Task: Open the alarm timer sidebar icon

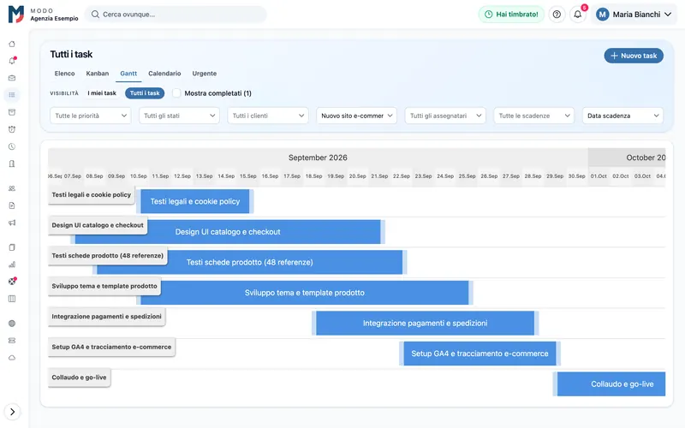Action: [12, 129]
